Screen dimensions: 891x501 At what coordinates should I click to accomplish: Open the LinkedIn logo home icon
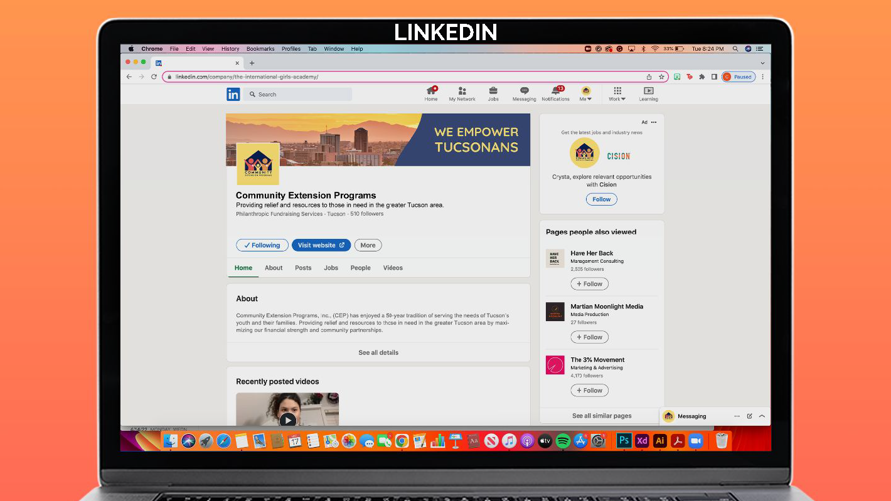[x=233, y=95]
